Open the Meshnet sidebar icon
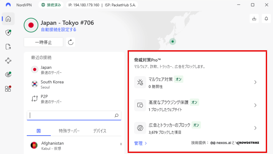Screen dimensions: 273x154 point(8,61)
